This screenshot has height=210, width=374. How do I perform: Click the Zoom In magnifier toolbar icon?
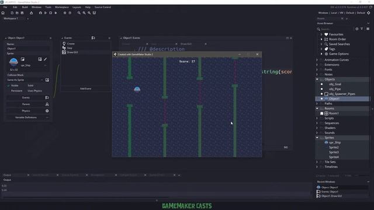point(89,13)
